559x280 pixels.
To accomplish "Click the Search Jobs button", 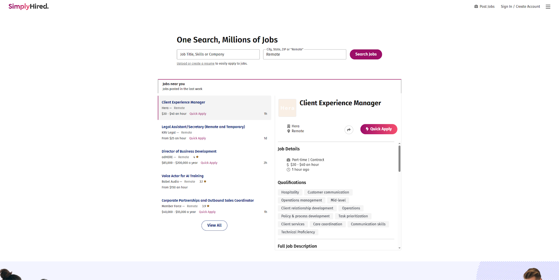I will click(366, 54).
